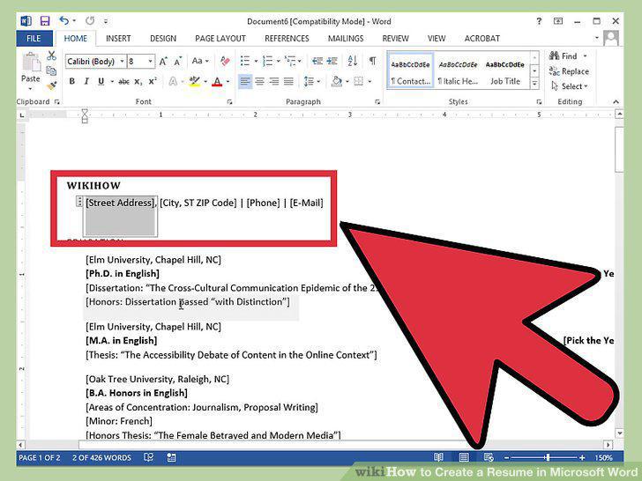Set Align Right paragraph alignment
642x481 pixels.
click(x=274, y=81)
